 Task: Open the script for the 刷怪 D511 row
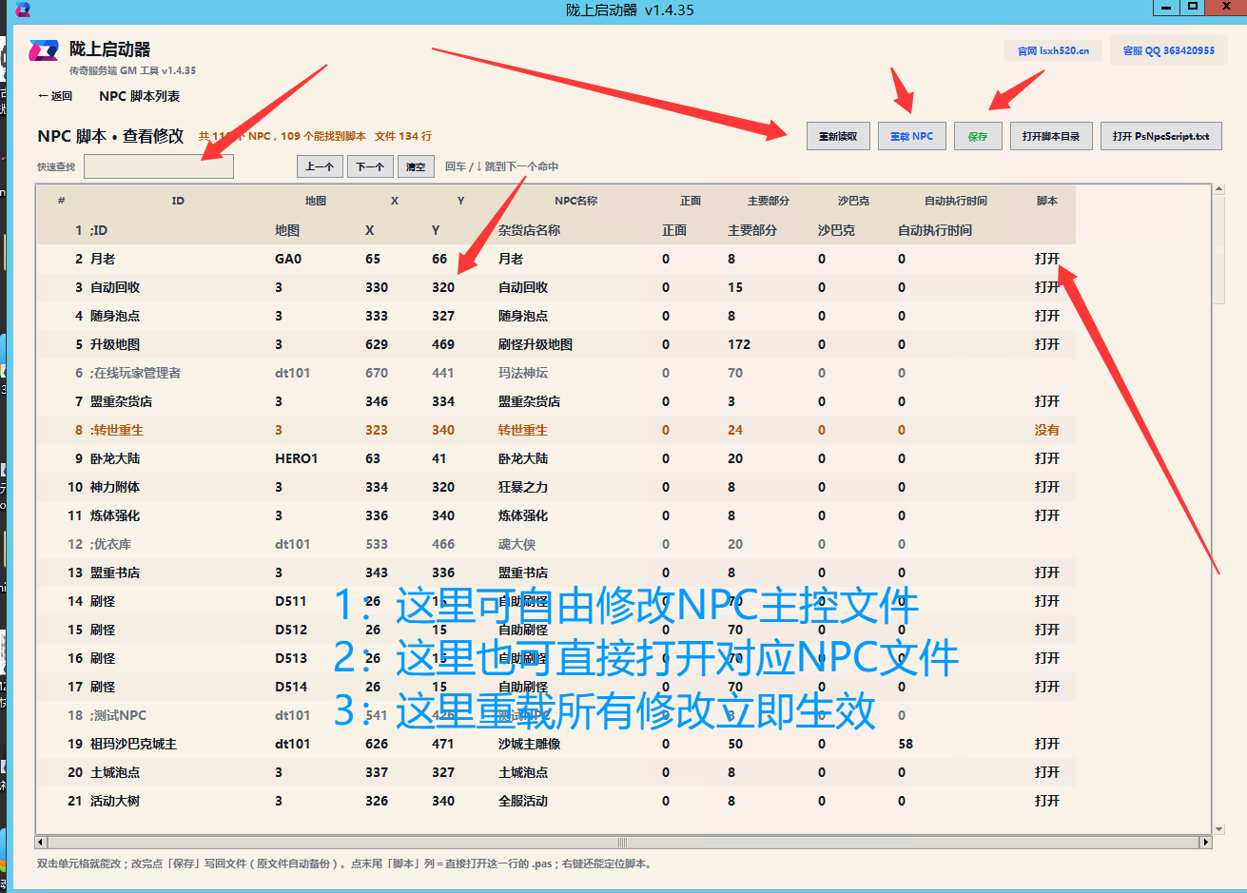coord(1047,601)
